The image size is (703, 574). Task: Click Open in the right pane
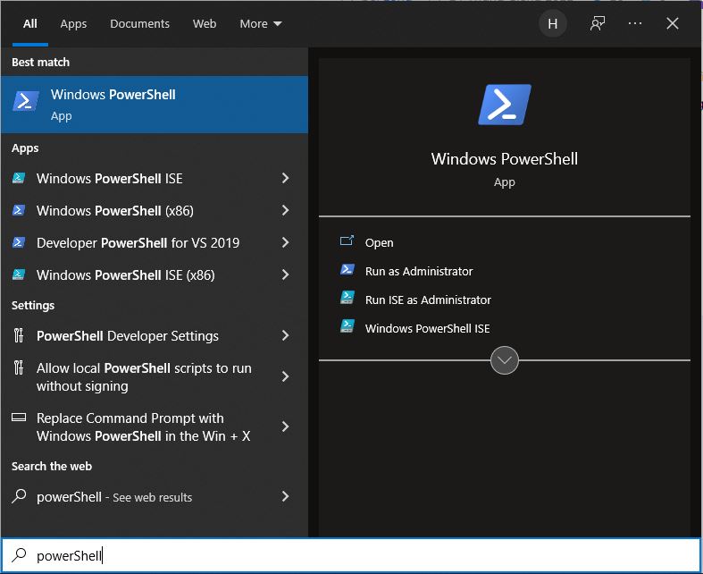click(x=379, y=242)
